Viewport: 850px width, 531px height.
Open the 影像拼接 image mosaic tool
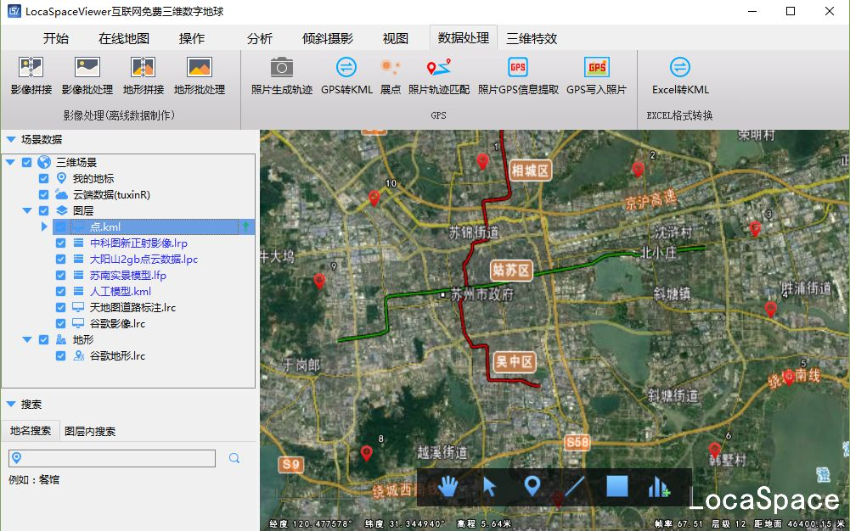coord(31,75)
